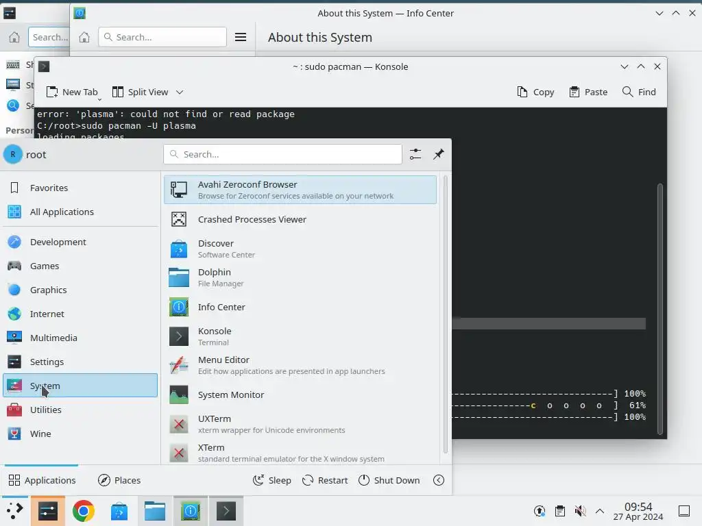Open the Multimedia category

pyautogui.click(x=81, y=338)
